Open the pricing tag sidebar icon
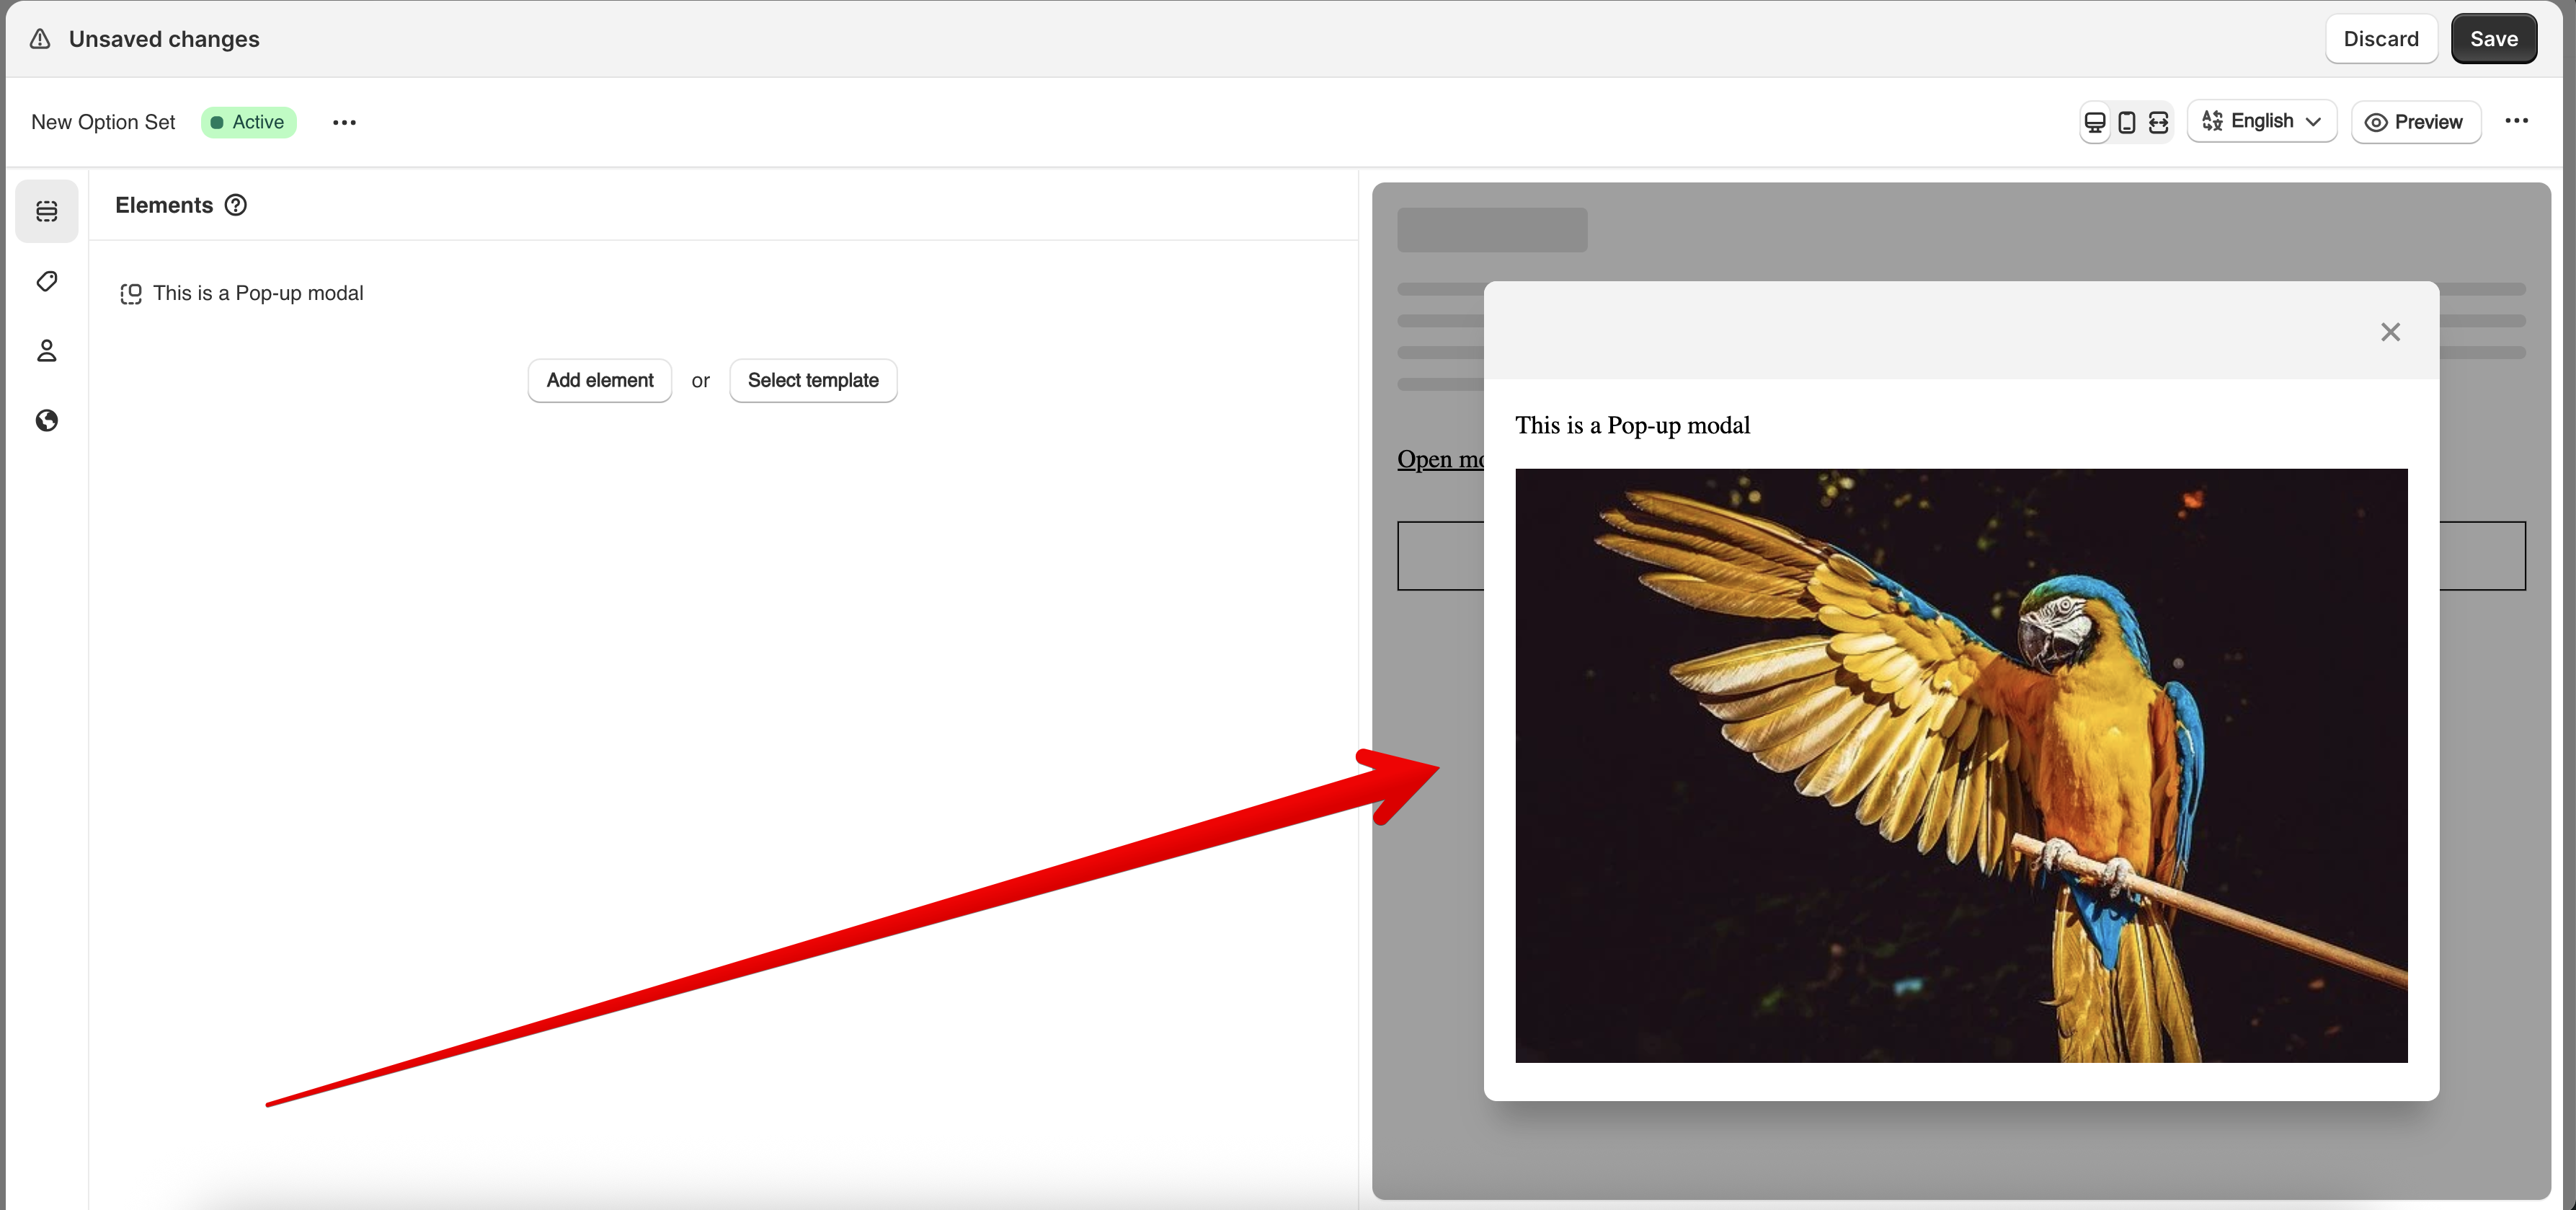The height and width of the screenshot is (1210, 2576). coord(46,281)
